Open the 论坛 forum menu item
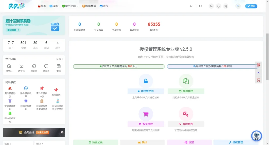The width and height of the screenshot is (269, 145). point(54,6)
